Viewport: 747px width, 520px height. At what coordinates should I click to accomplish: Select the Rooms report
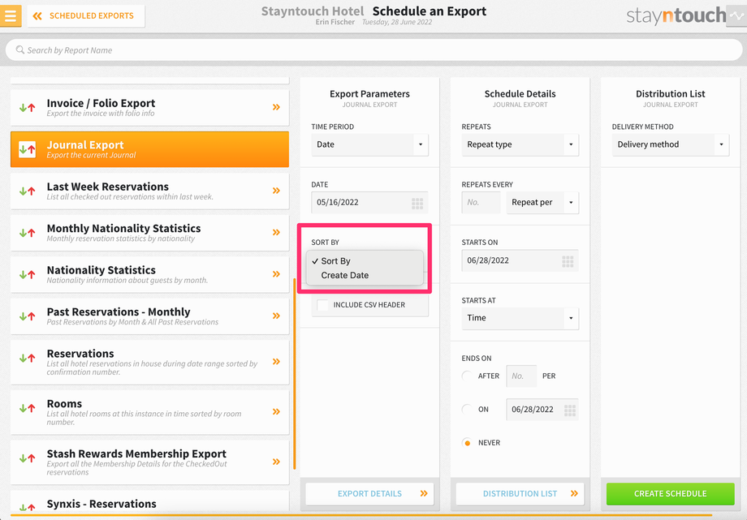coord(149,412)
